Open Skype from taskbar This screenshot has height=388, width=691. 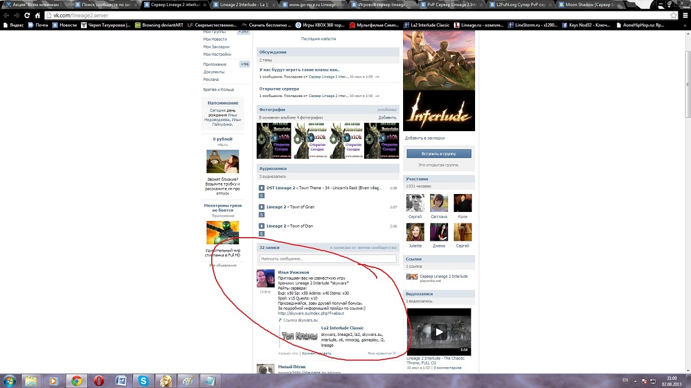(144, 381)
